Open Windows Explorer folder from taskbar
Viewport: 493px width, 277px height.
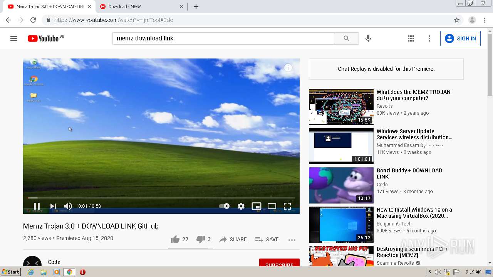[44, 272]
